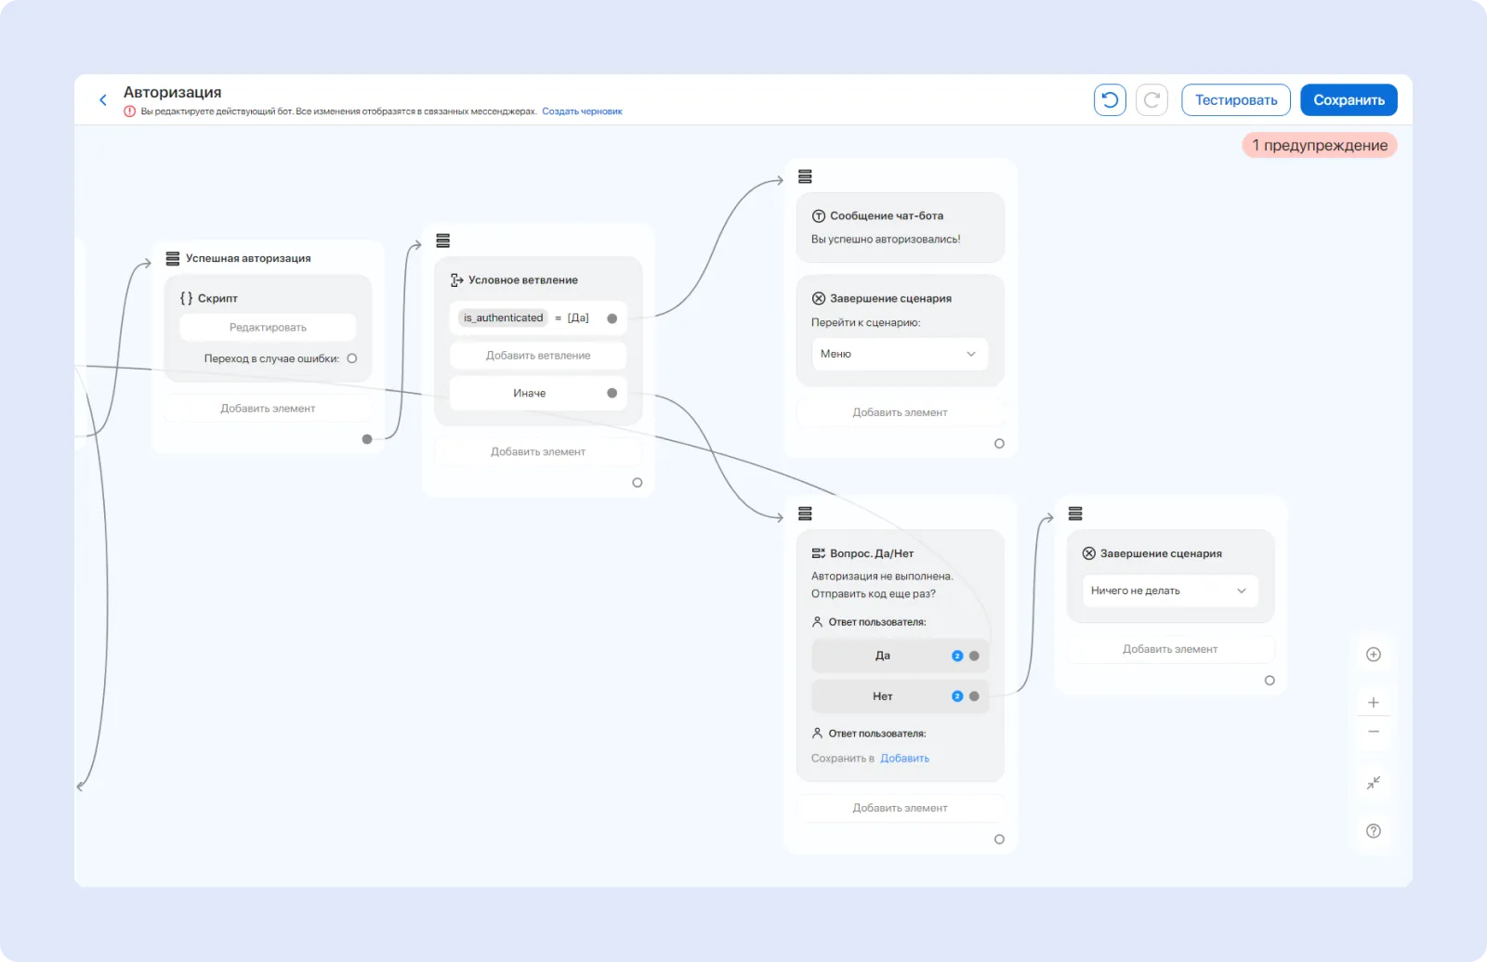Zoom out with the minus icon
The image size is (1487, 962).
coord(1373,733)
